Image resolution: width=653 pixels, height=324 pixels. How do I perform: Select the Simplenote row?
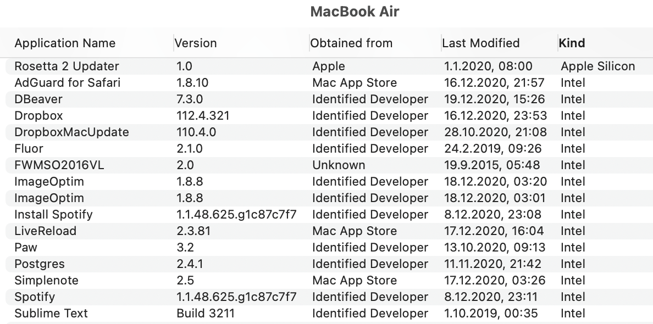pyautogui.click(x=46, y=281)
